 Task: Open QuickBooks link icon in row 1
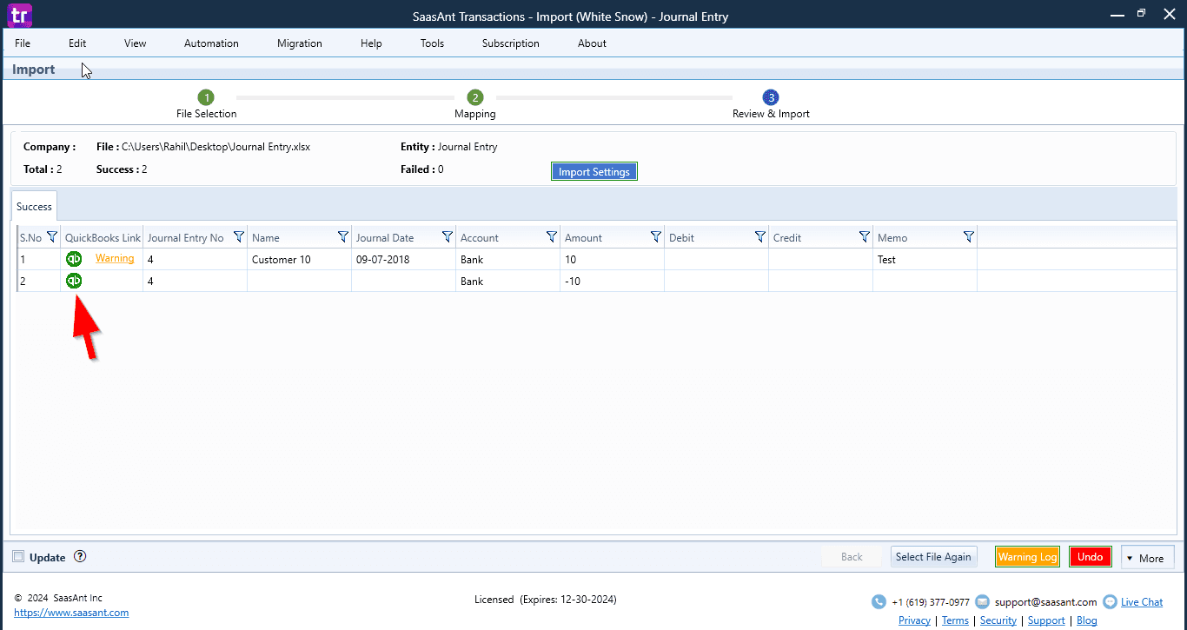point(74,259)
